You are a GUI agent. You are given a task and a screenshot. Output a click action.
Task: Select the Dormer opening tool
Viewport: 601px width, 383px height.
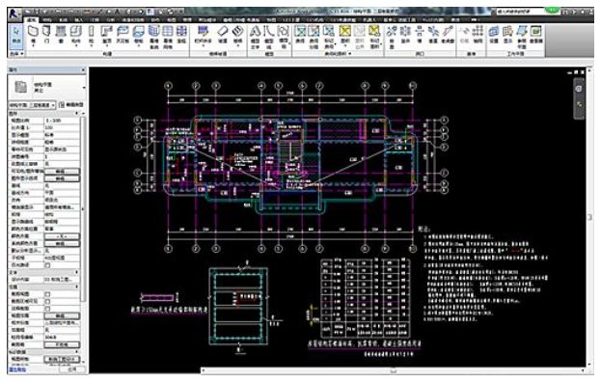[448, 35]
